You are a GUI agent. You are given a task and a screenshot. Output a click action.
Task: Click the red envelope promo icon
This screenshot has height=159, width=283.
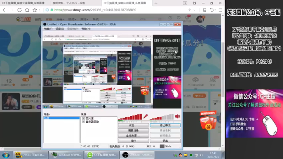click(208, 121)
